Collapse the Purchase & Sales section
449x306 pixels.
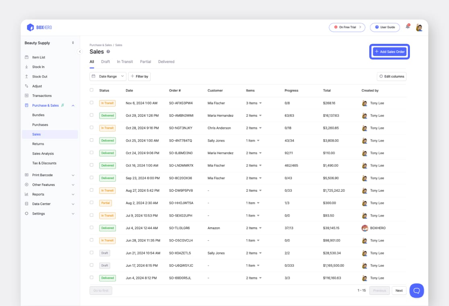(73, 105)
